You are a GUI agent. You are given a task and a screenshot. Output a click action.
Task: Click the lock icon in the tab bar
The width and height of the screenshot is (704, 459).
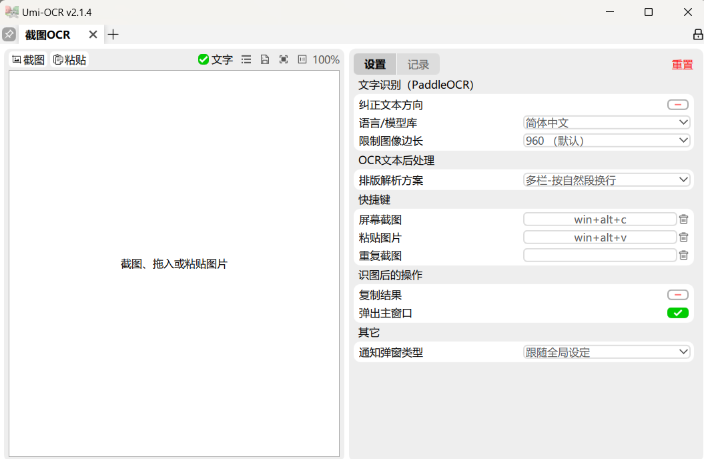(698, 35)
